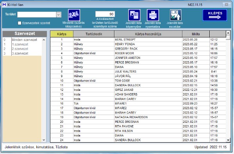This screenshot has width=234, height=154.
Task: Click date cell 2022.12.21
Action: (x=196, y=90)
